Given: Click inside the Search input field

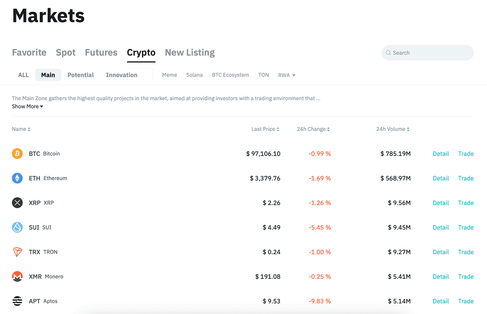Looking at the screenshot, I should [427, 53].
